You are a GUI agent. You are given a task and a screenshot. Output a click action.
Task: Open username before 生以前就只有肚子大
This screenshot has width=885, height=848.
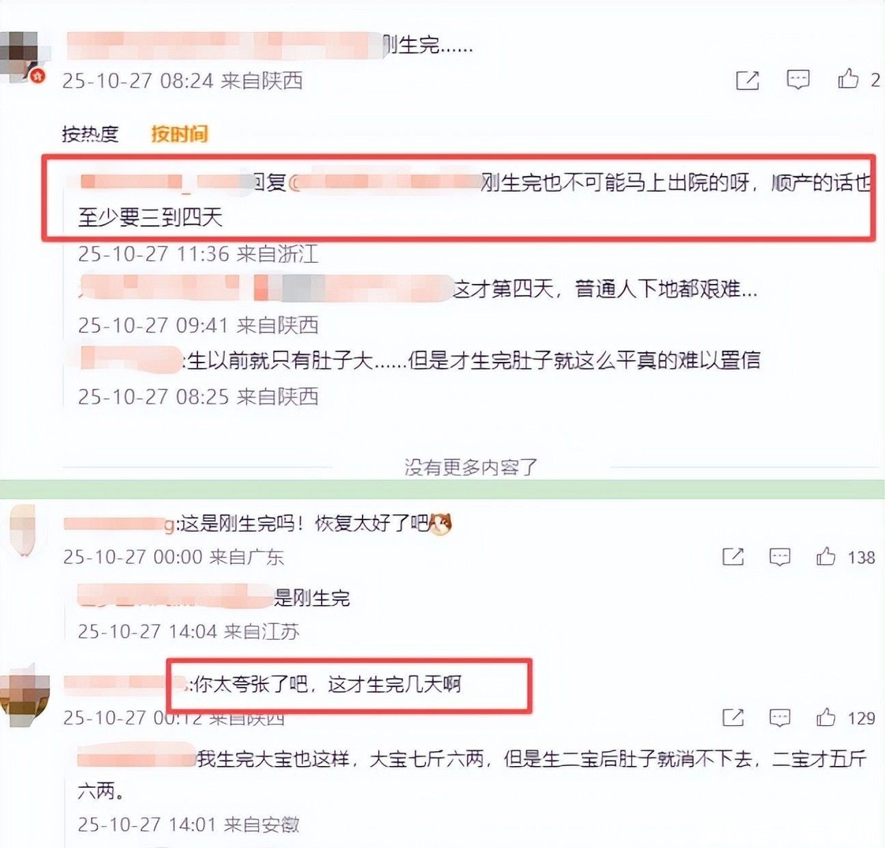pyautogui.click(x=130, y=359)
